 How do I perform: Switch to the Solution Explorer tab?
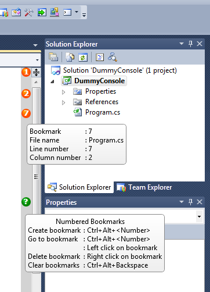[79, 187]
